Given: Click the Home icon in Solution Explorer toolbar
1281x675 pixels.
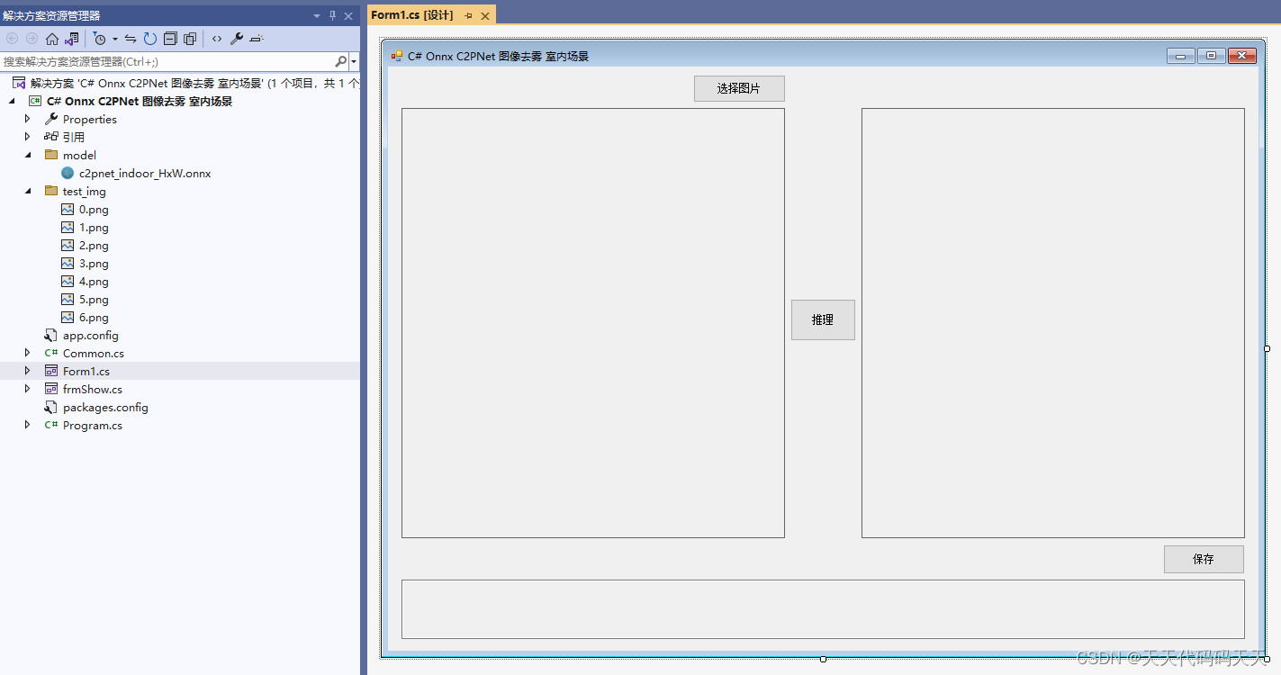Looking at the screenshot, I should (52, 38).
